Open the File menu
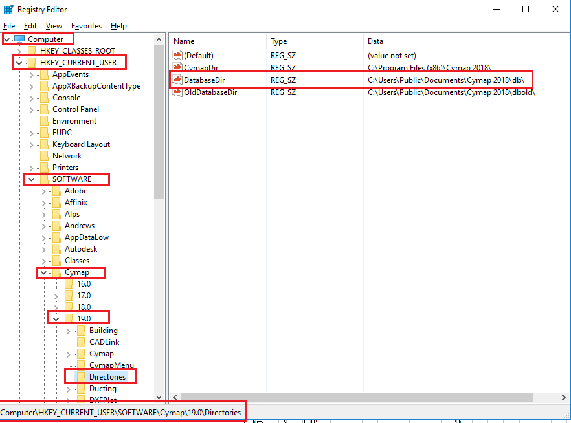 [x=9, y=26]
